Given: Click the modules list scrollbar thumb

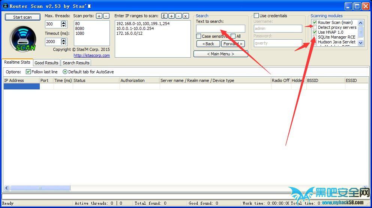Looking at the screenshot, I should pyautogui.click(x=361, y=31).
